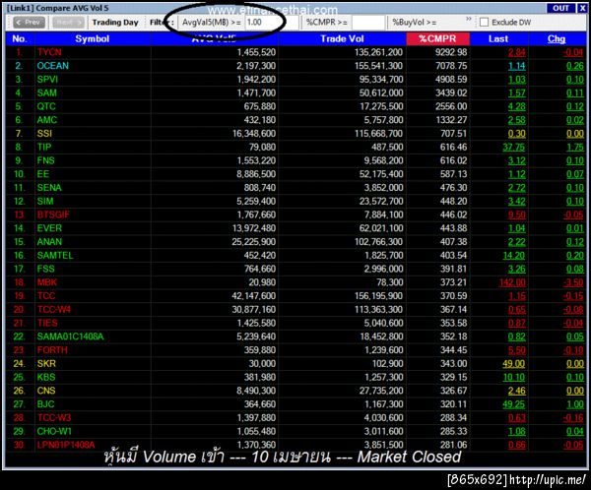
Task: Sort by the Symbol column header
Action: click(93, 38)
